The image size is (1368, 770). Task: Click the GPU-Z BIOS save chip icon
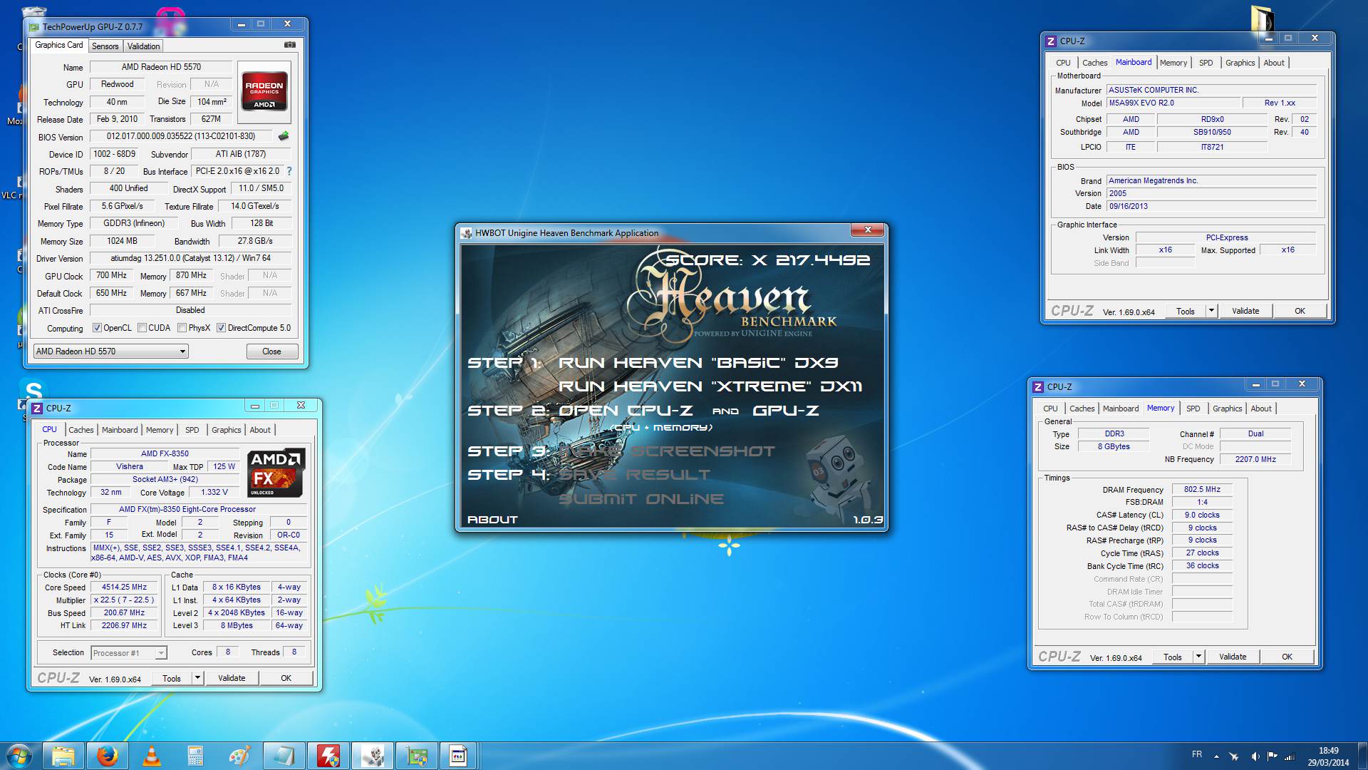click(284, 136)
